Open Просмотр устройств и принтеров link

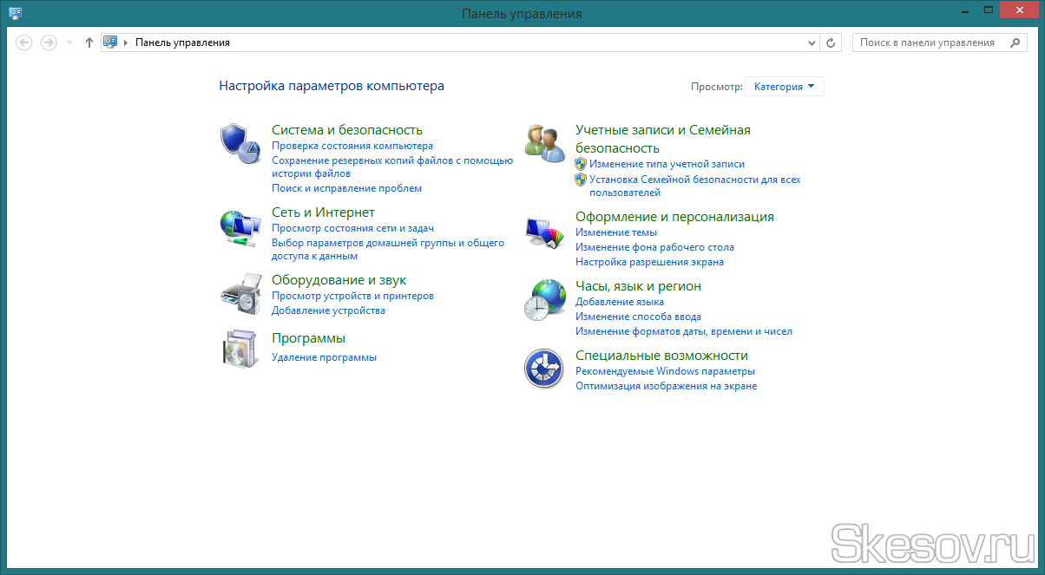coord(352,296)
